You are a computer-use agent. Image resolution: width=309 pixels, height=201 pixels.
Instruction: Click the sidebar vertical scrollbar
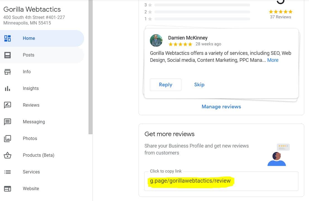pyautogui.click(x=91, y=67)
